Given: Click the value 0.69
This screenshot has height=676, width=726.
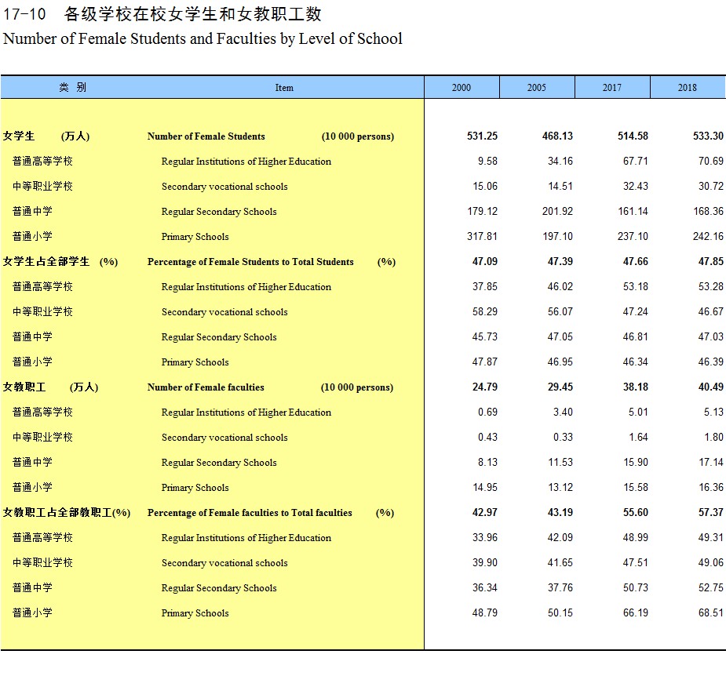Looking at the screenshot, I should (487, 412).
